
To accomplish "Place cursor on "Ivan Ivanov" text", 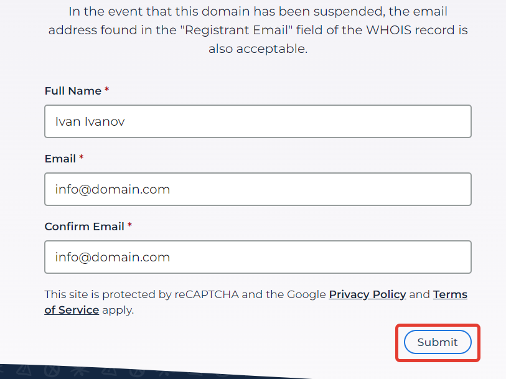I will click(90, 121).
